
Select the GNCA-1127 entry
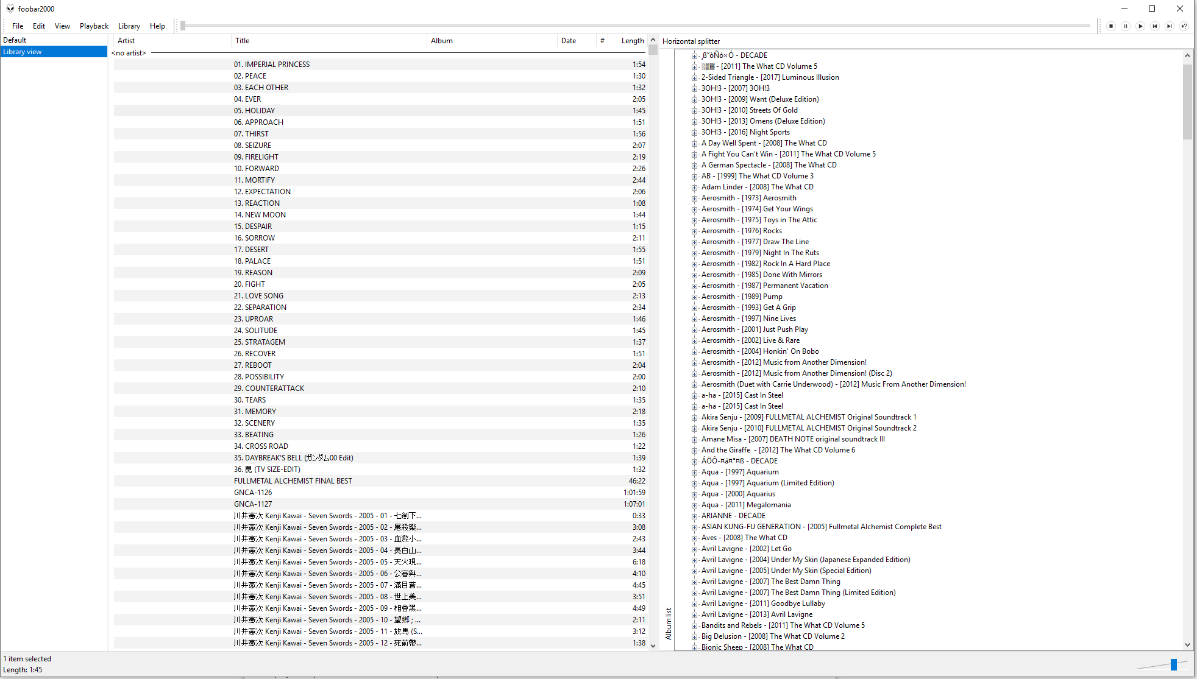[x=380, y=504]
